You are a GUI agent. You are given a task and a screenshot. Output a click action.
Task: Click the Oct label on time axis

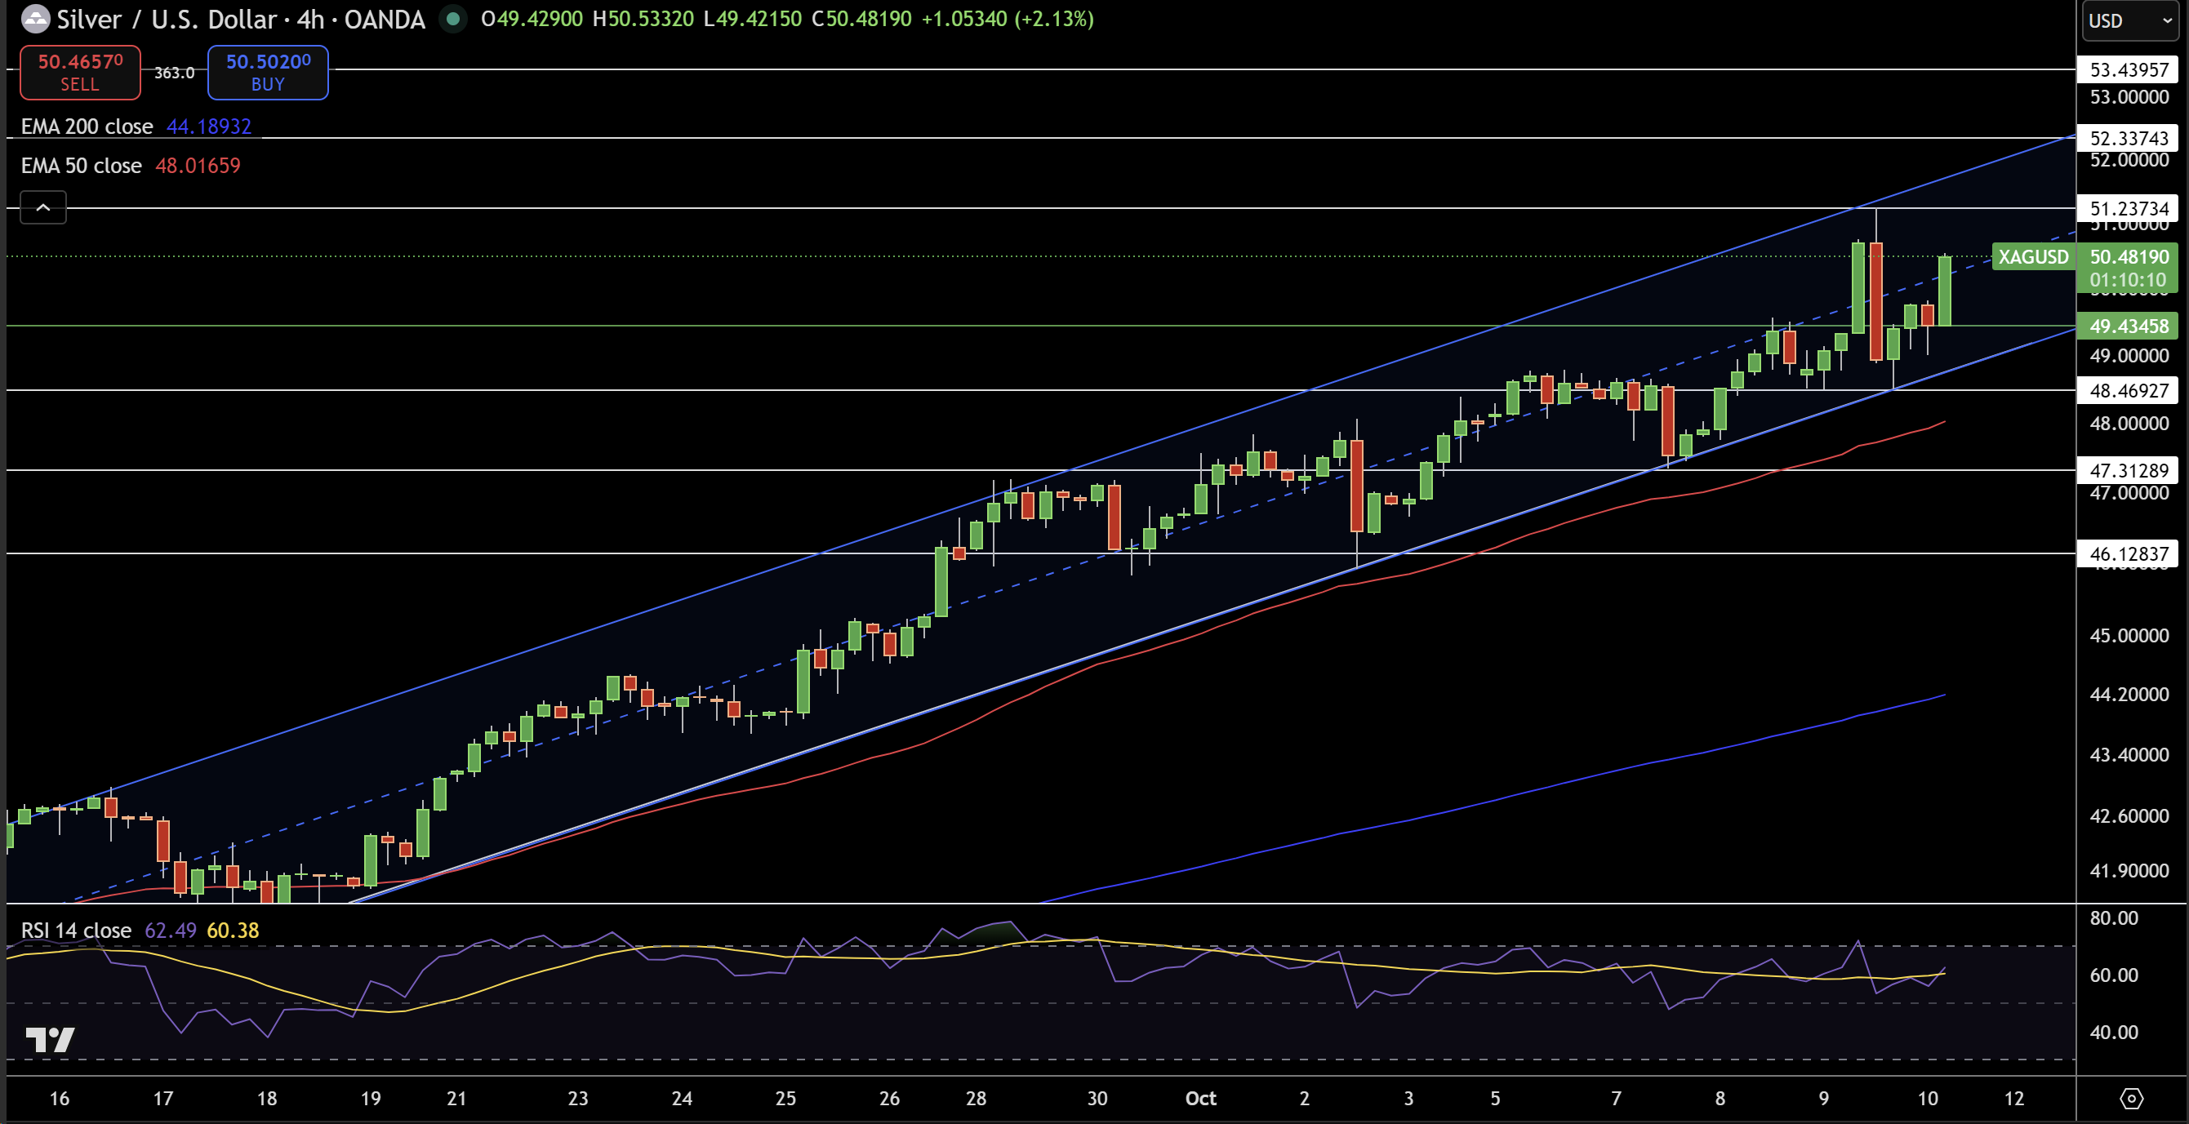[x=1200, y=1099]
